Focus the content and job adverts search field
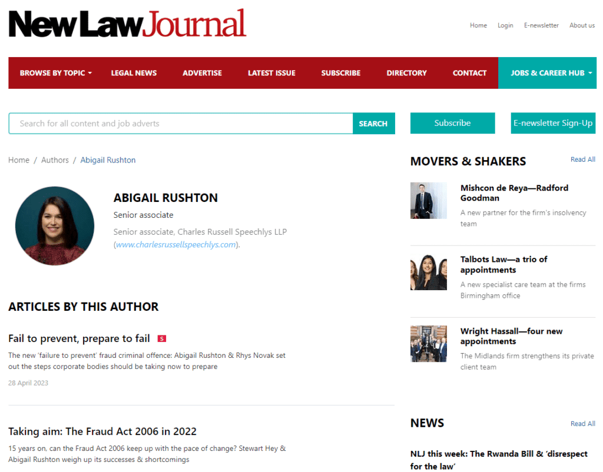 tap(181, 124)
